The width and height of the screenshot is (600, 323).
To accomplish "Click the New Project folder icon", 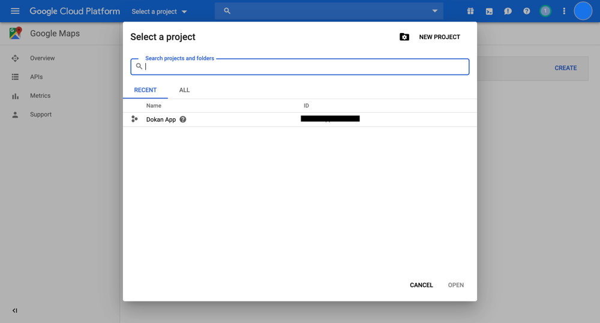I will pyautogui.click(x=404, y=37).
